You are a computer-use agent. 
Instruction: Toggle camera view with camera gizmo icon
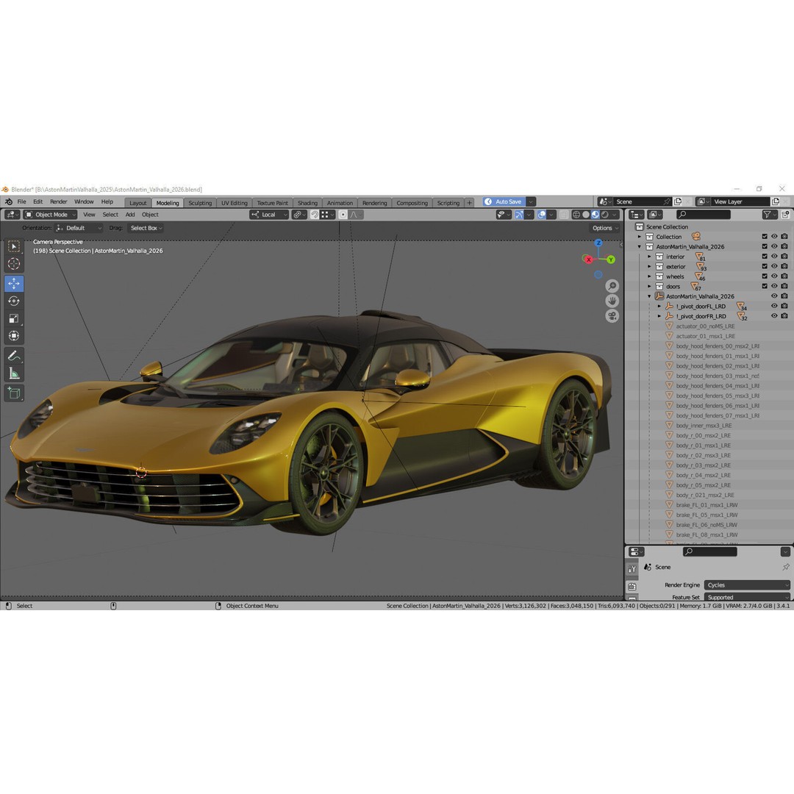612,316
